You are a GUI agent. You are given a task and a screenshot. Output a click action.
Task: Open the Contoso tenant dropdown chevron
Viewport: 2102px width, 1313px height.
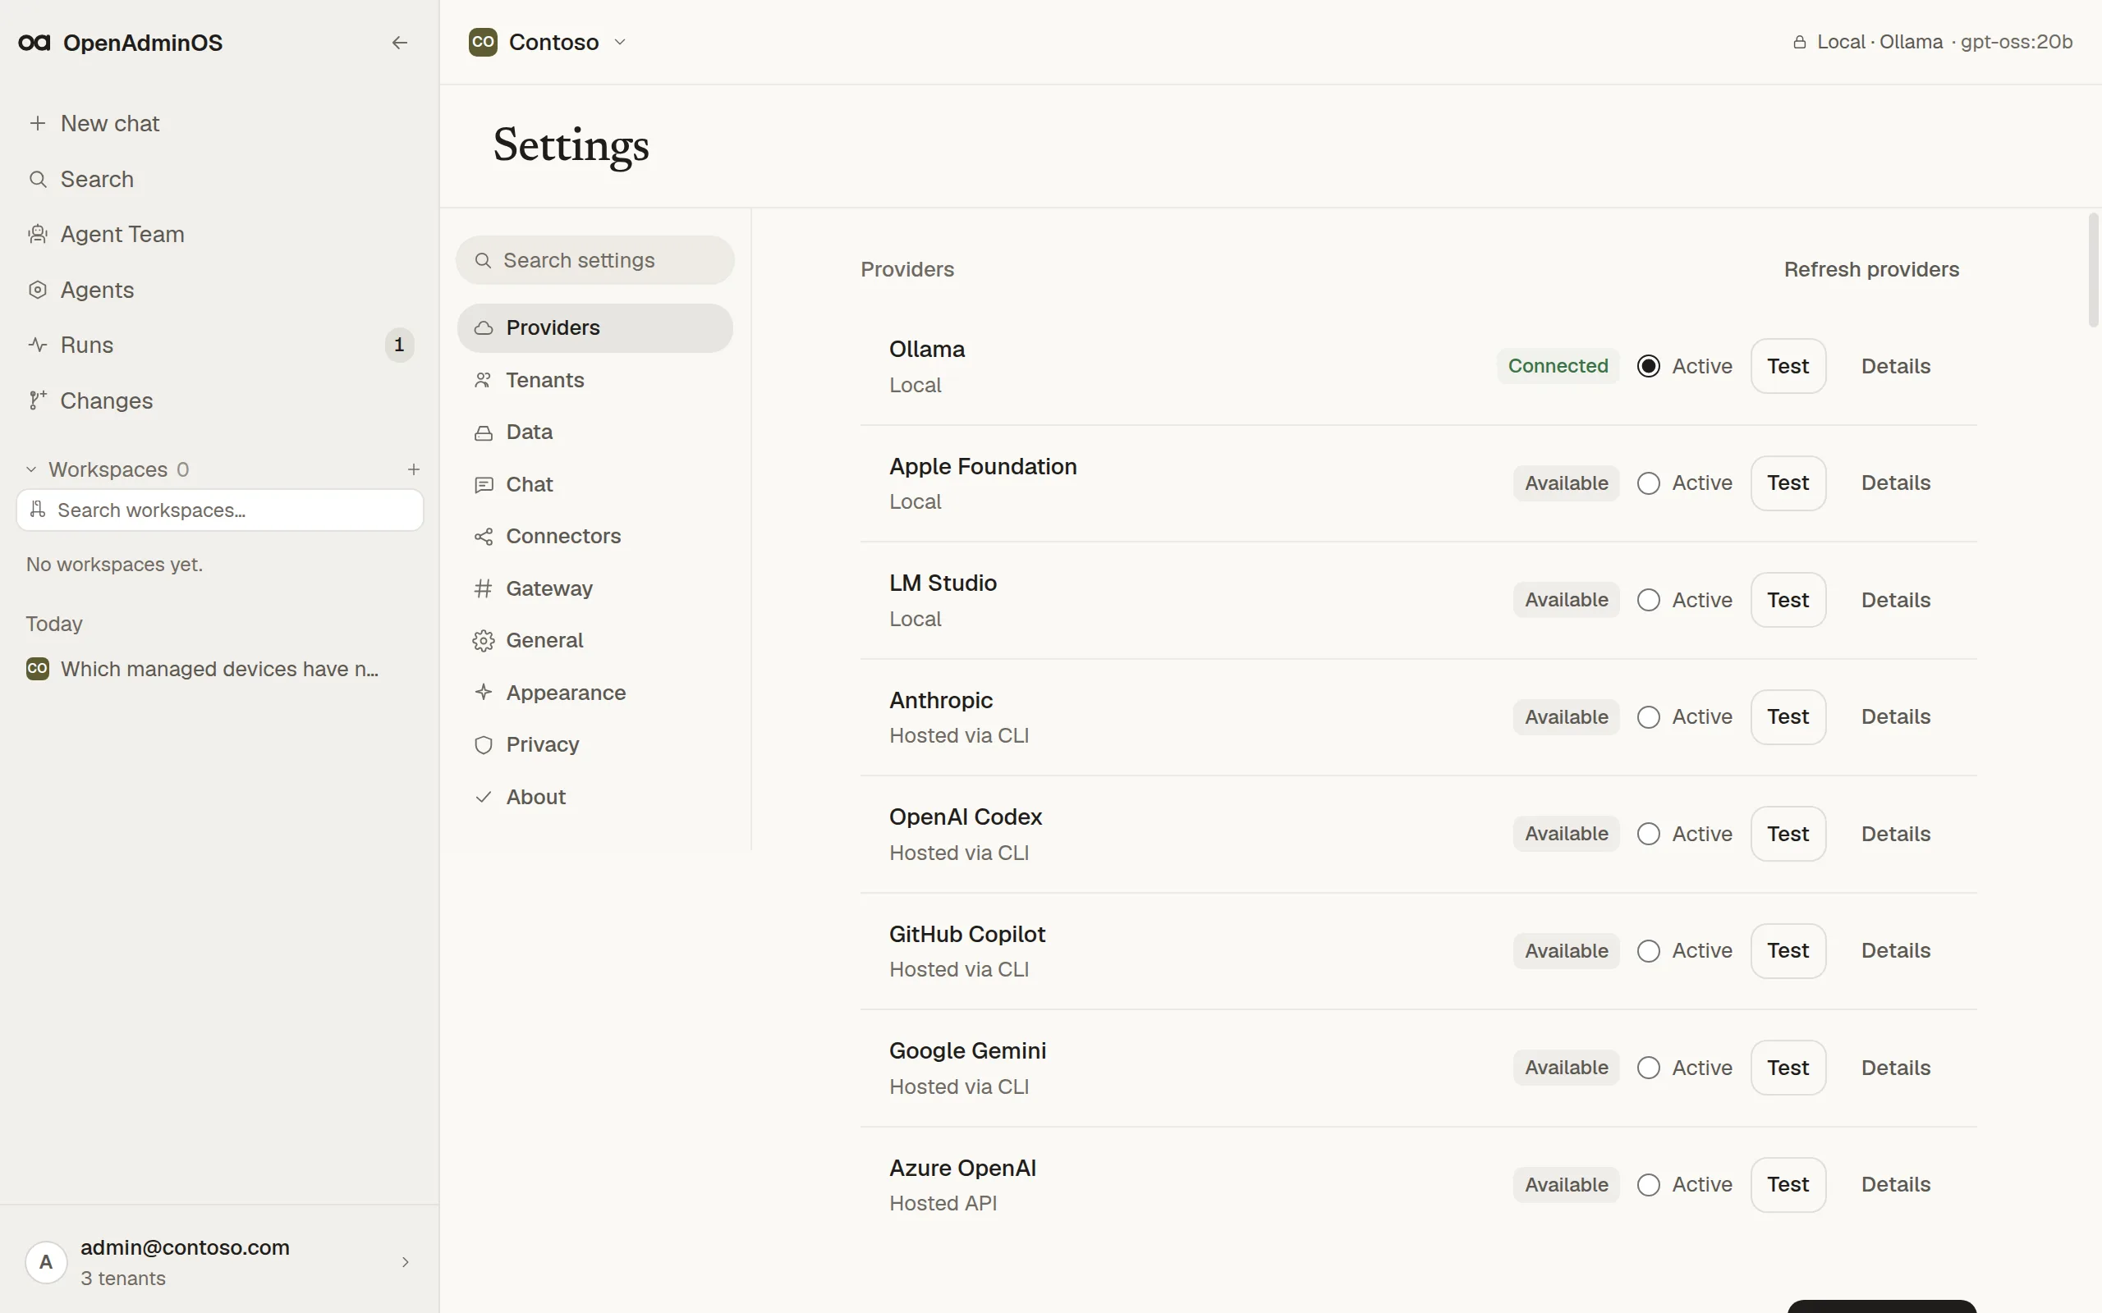pos(619,42)
